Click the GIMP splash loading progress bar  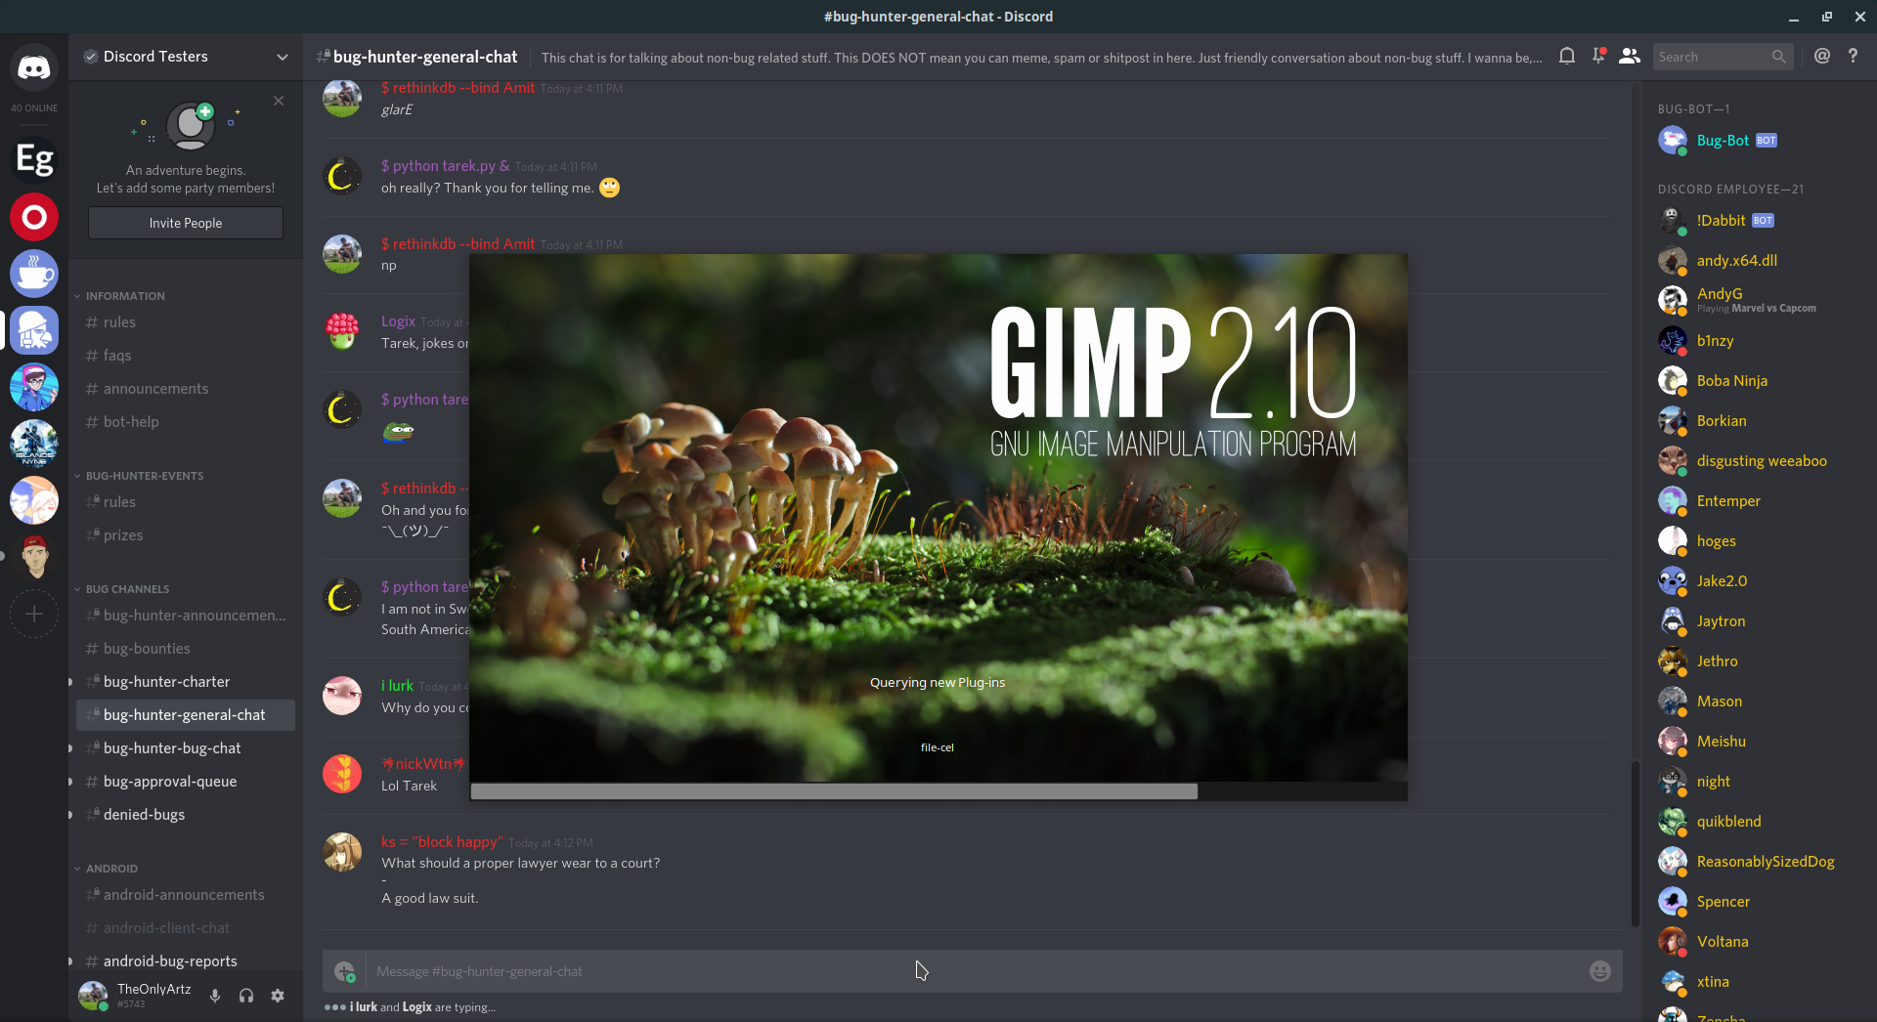pos(938,791)
